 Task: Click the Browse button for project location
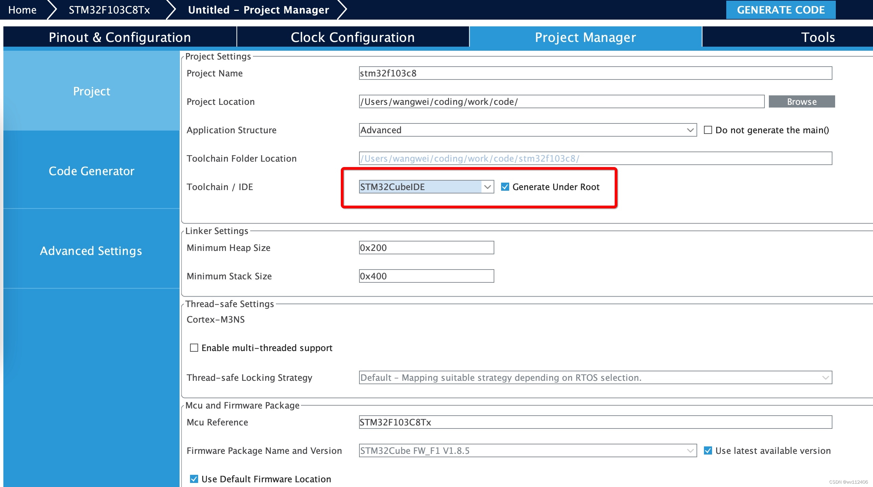coord(802,102)
